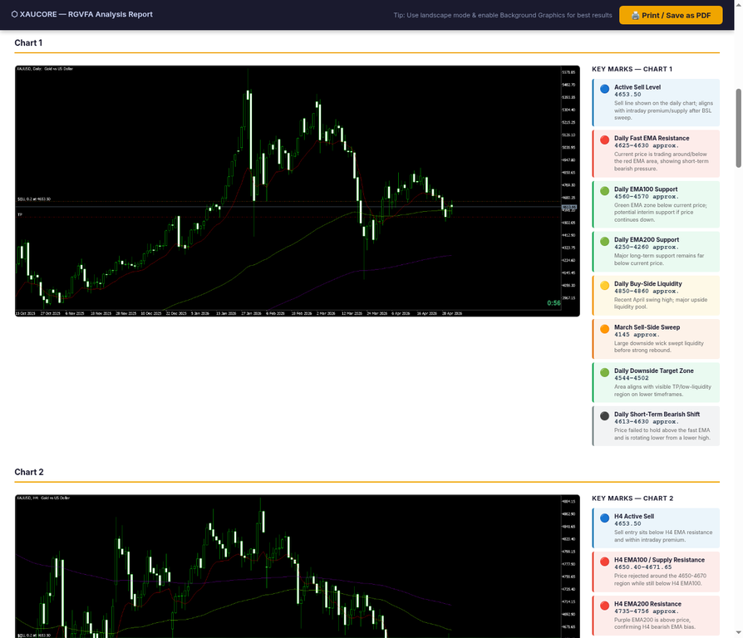Click the XAUCORE — RGVFA Analysis Report title
The width and height of the screenshot is (743, 638).
pos(86,14)
